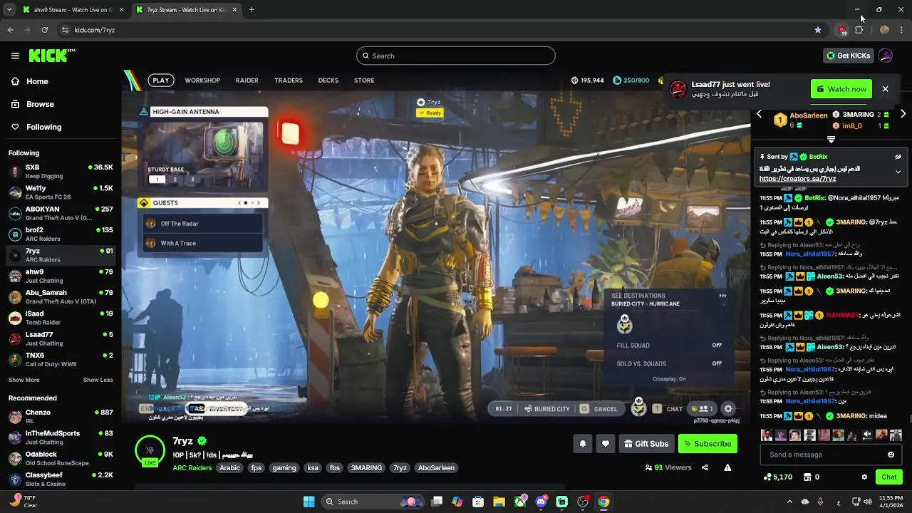
Task: Open the chat shop icon
Action: pyautogui.click(x=807, y=477)
